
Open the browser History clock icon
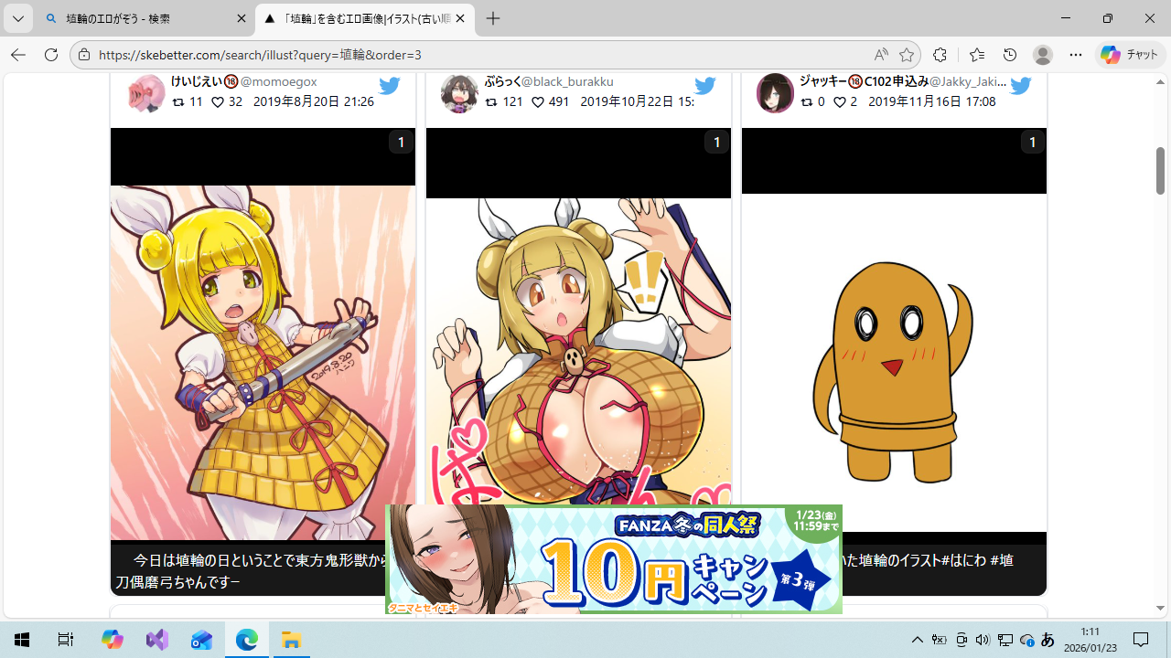pos(1010,55)
